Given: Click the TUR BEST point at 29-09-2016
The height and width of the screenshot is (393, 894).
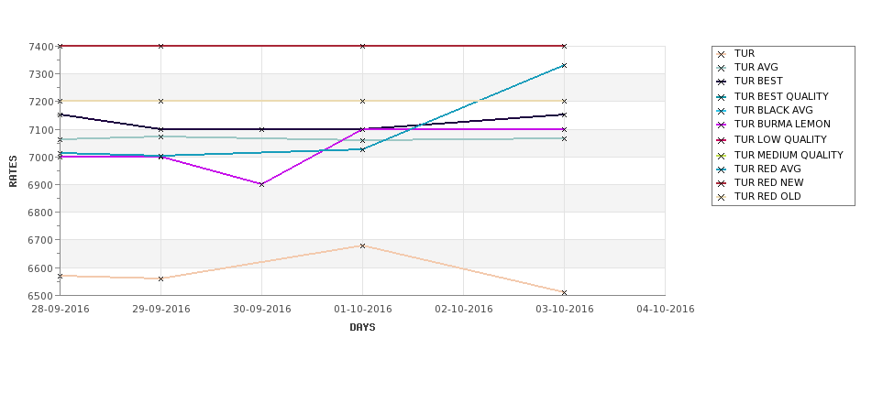Looking at the screenshot, I should tap(160, 129).
